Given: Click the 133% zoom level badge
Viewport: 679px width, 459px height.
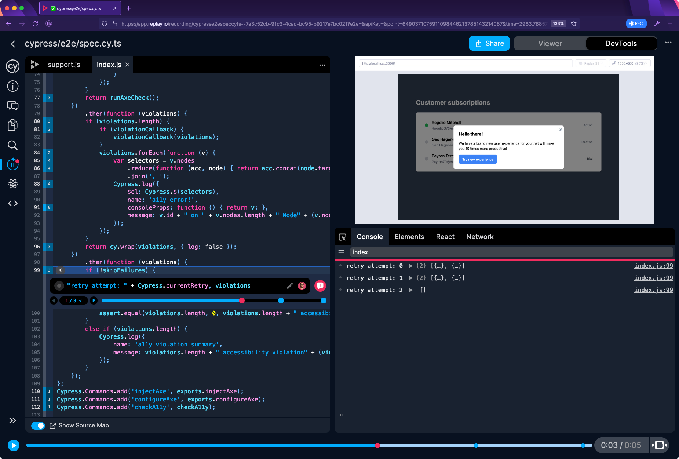Looking at the screenshot, I should click(558, 23).
